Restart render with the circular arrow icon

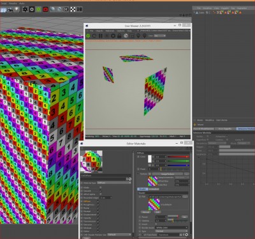point(94,36)
